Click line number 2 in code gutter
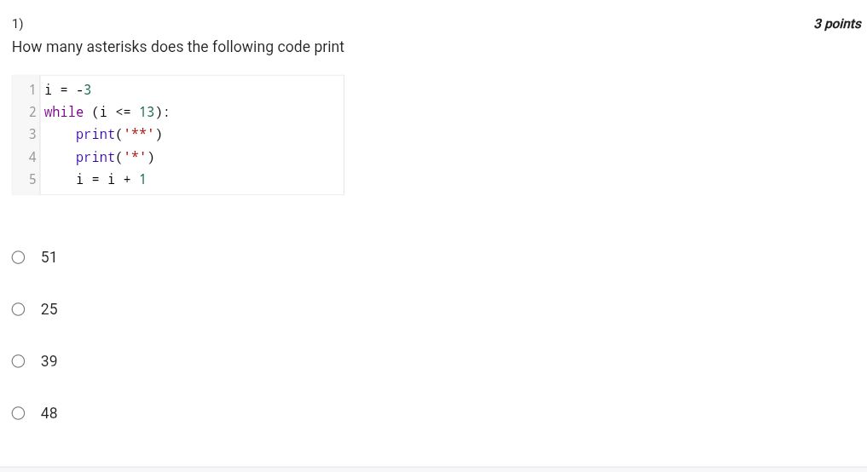Screen dimensions: 867x472 [32, 112]
